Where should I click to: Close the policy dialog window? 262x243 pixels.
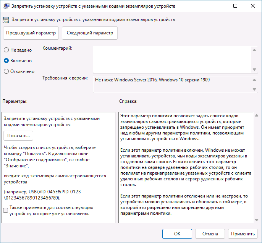tap(253, 6)
